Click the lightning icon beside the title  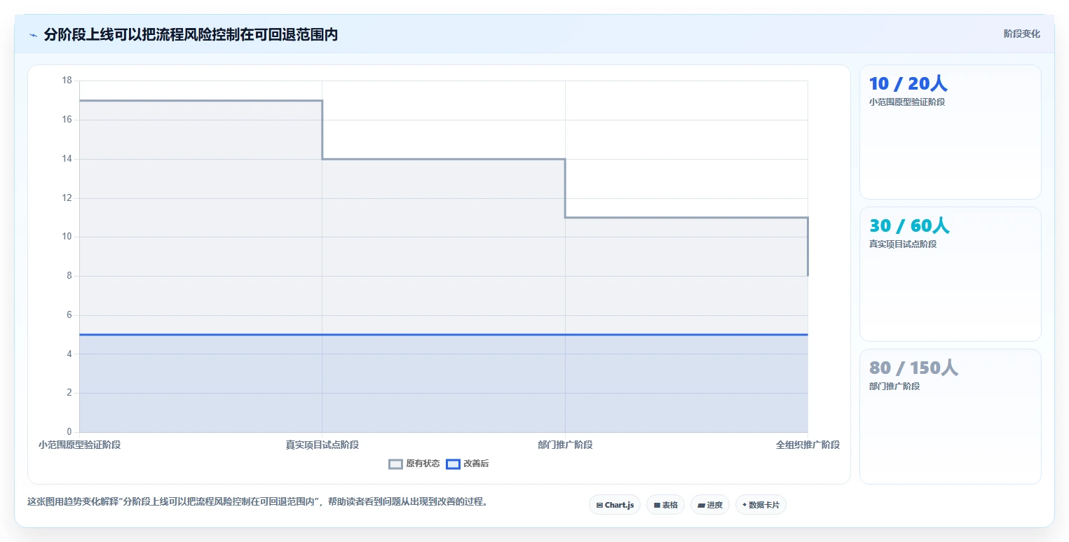tap(33, 35)
